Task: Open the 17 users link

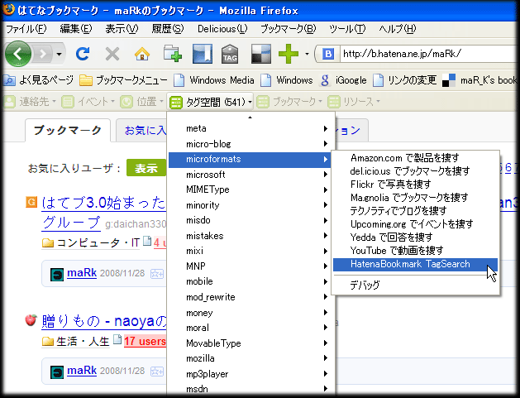Action: tap(146, 341)
